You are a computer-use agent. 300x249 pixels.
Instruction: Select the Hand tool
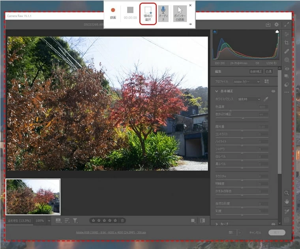point(287,202)
